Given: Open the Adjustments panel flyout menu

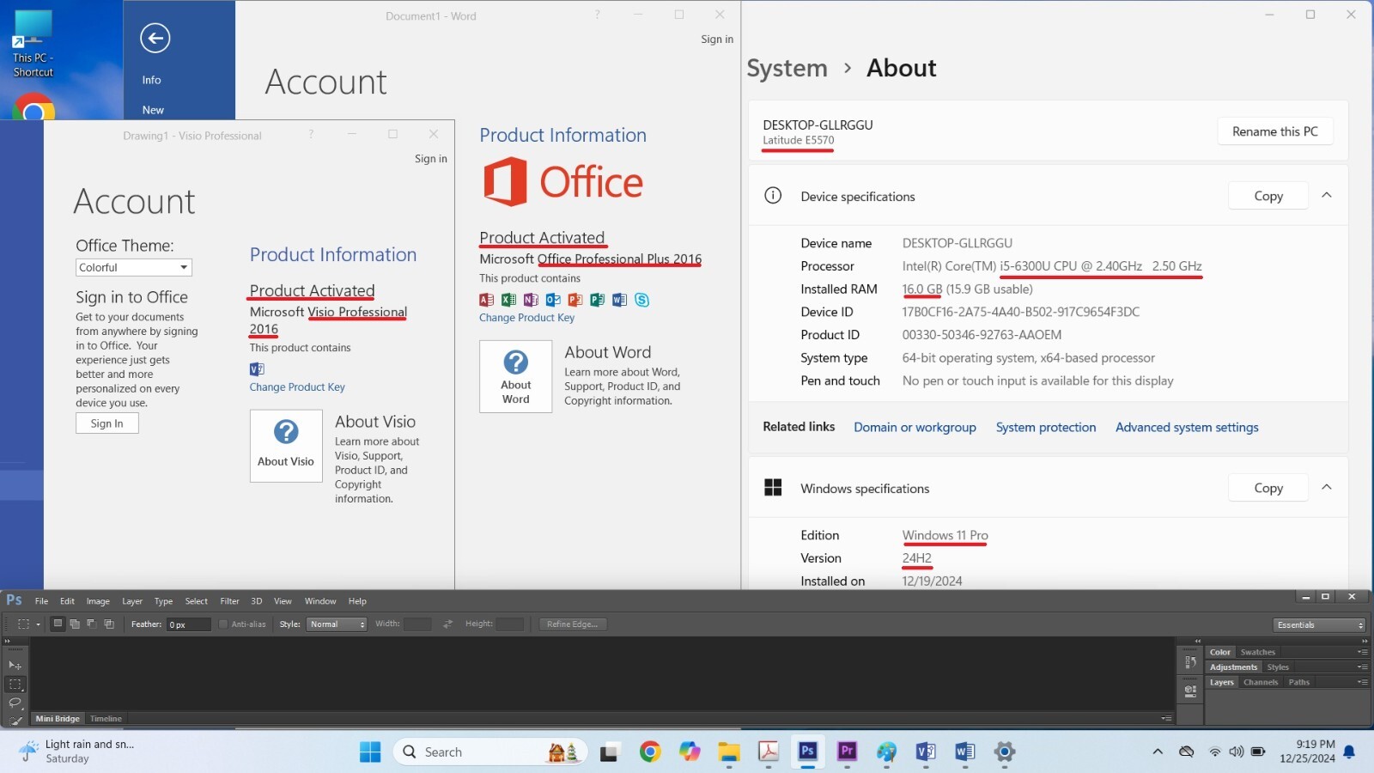Looking at the screenshot, I should tap(1363, 667).
